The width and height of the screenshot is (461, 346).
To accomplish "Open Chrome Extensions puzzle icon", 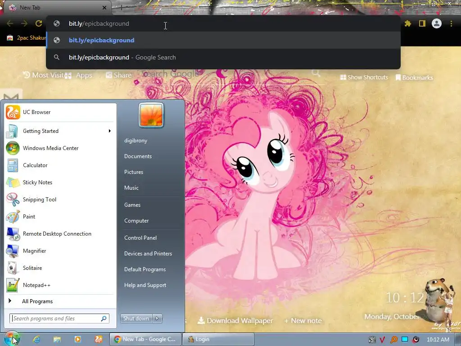I will [408, 23].
